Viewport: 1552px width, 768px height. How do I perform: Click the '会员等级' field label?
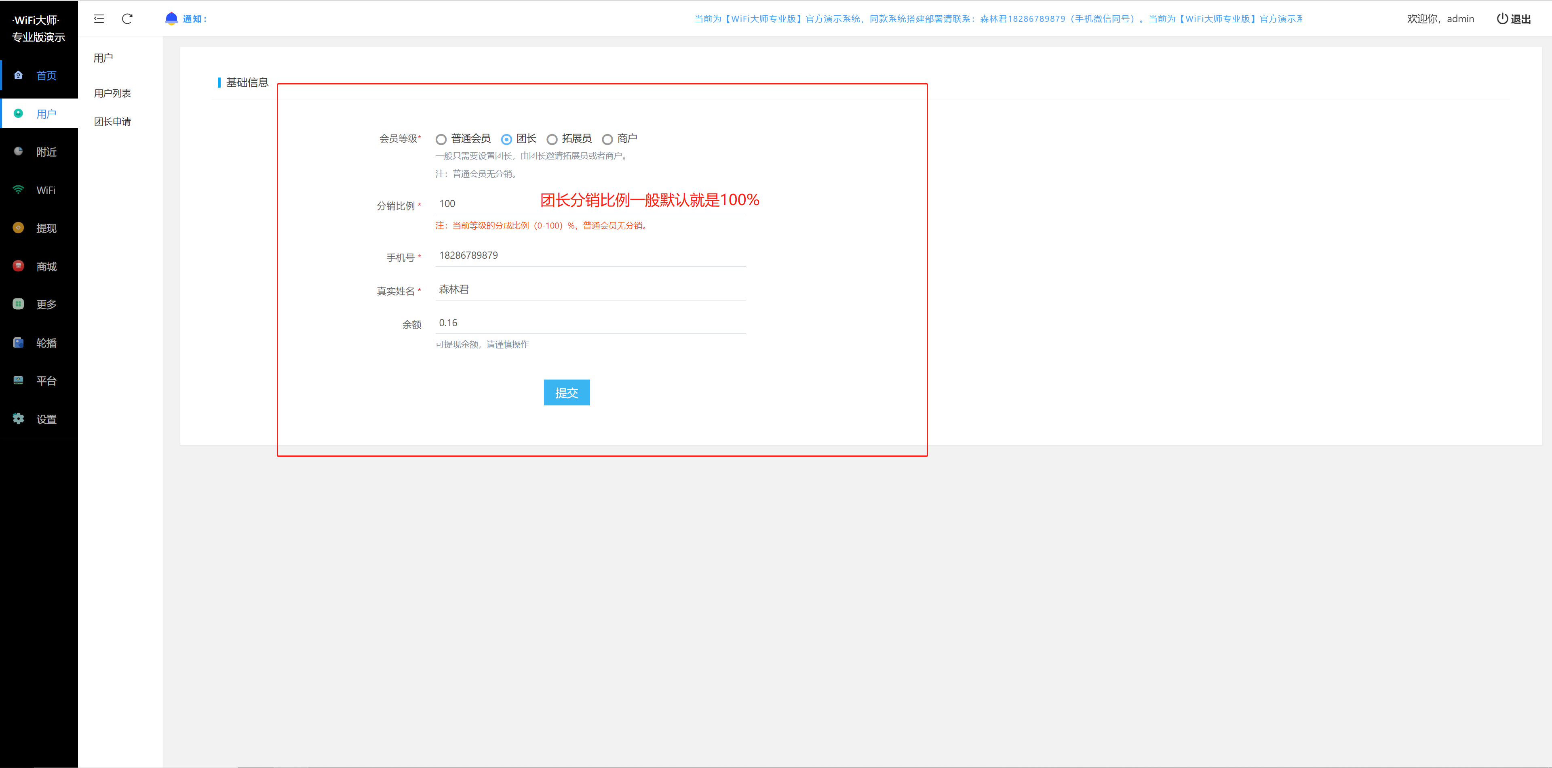(398, 138)
